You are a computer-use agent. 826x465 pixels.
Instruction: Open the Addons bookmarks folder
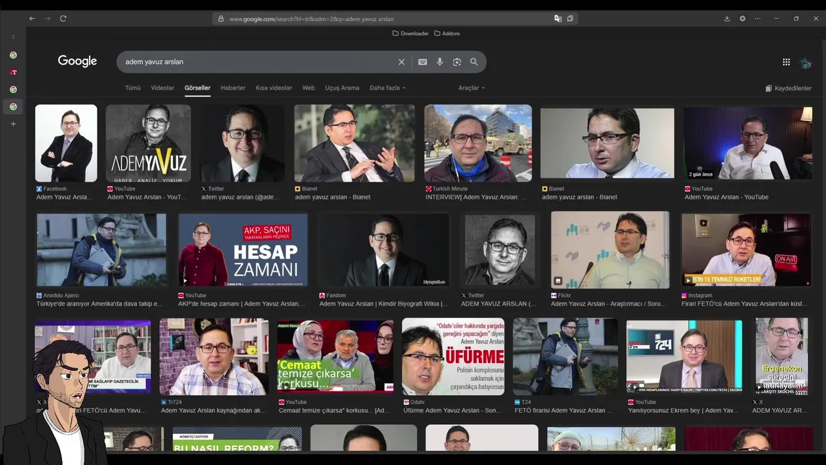click(x=447, y=34)
